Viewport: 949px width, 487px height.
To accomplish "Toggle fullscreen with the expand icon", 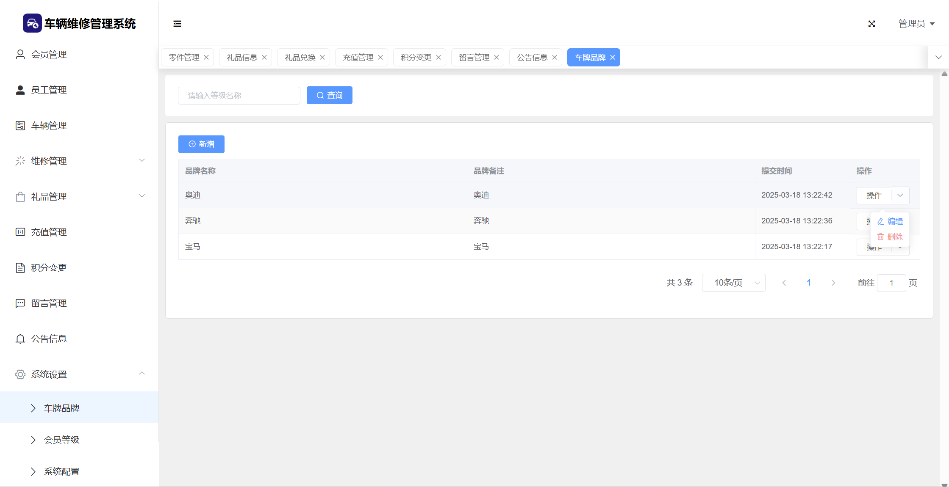I will click(871, 24).
